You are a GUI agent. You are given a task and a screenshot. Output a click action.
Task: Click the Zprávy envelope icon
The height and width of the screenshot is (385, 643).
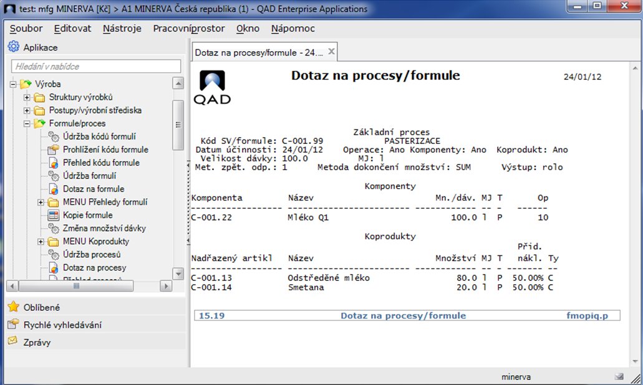(x=13, y=341)
